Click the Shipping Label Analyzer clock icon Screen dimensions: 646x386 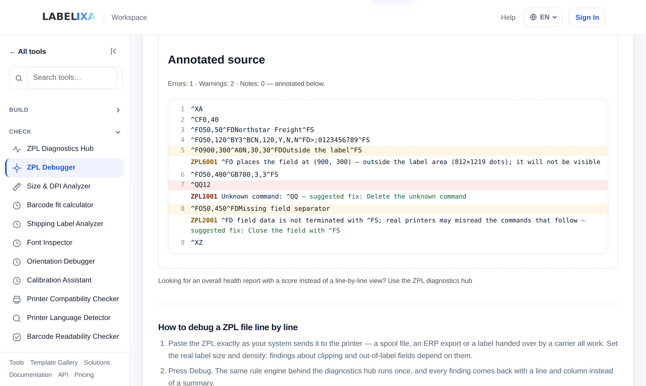pyautogui.click(x=17, y=224)
